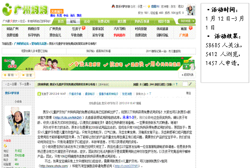Open the user avatar photo at top right
The width and height of the screenshot is (250, 168).
(191, 10)
